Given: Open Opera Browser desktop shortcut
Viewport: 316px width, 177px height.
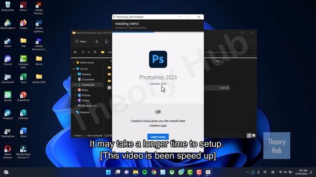Looking at the screenshot, I should point(8,152).
